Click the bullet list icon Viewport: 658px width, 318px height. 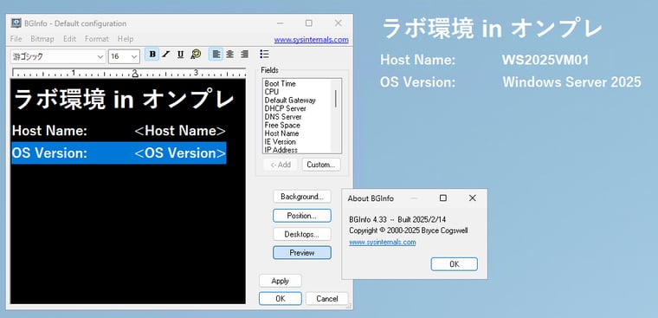click(264, 54)
